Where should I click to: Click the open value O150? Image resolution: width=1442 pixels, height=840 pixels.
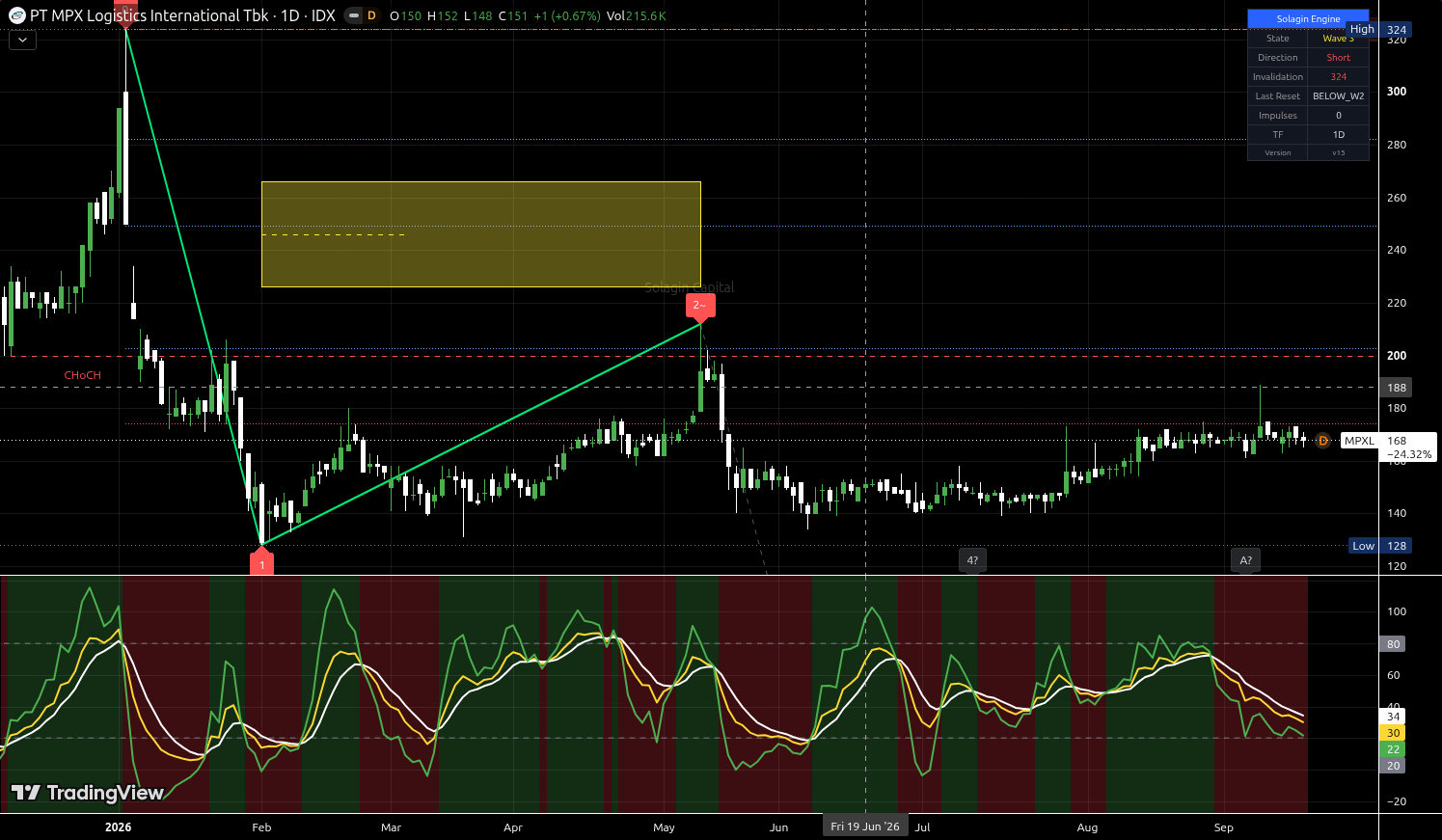click(x=405, y=16)
